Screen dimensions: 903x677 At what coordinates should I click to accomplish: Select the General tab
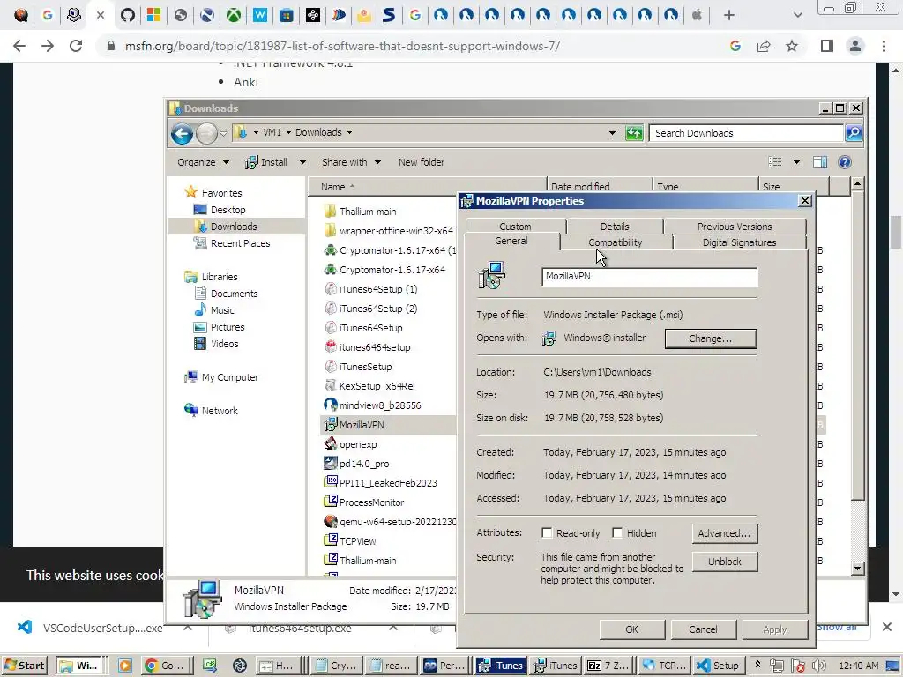tap(511, 242)
